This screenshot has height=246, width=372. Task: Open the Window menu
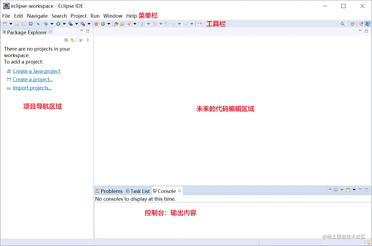point(113,16)
